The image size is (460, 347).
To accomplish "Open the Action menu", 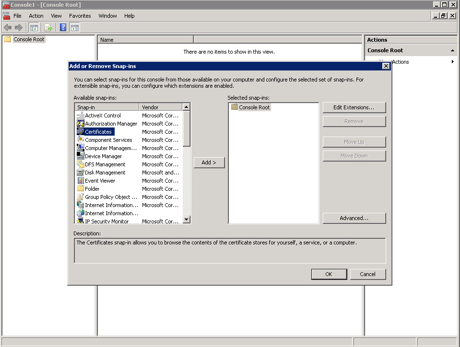I will tap(36, 16).
